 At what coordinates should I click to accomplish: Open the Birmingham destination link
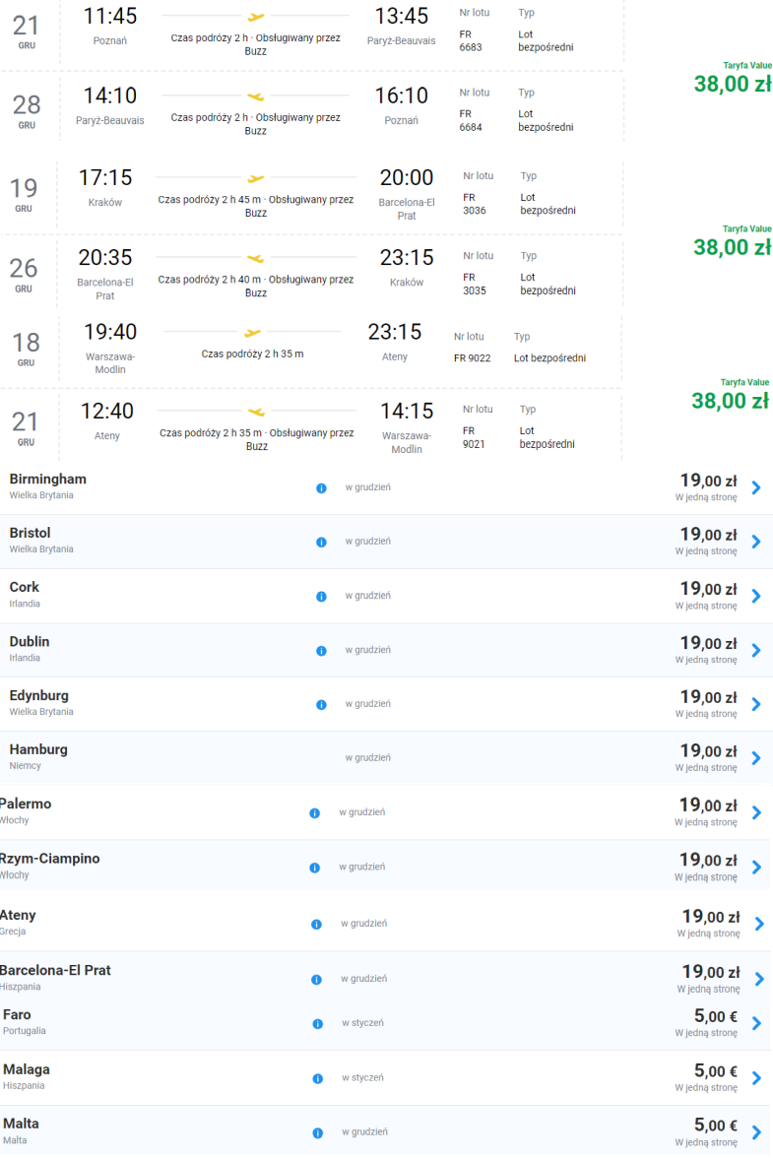click(48, 479)
